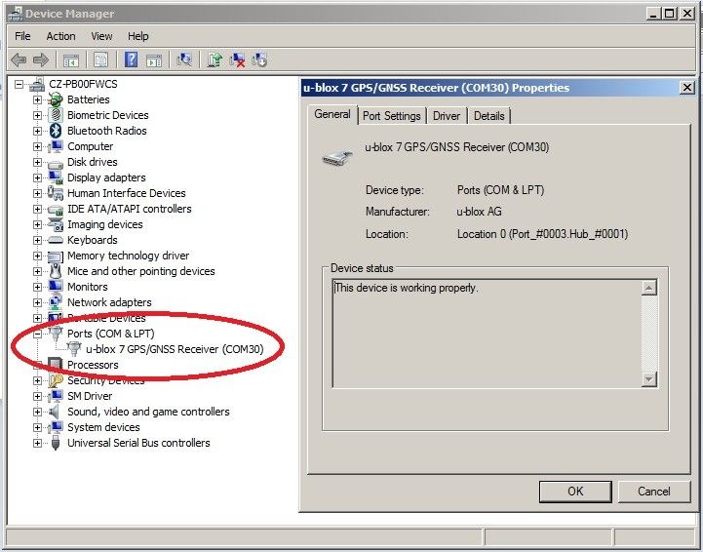703x552 pixels.
Task: Expand the Batteries node
Action: coord(38,99)
